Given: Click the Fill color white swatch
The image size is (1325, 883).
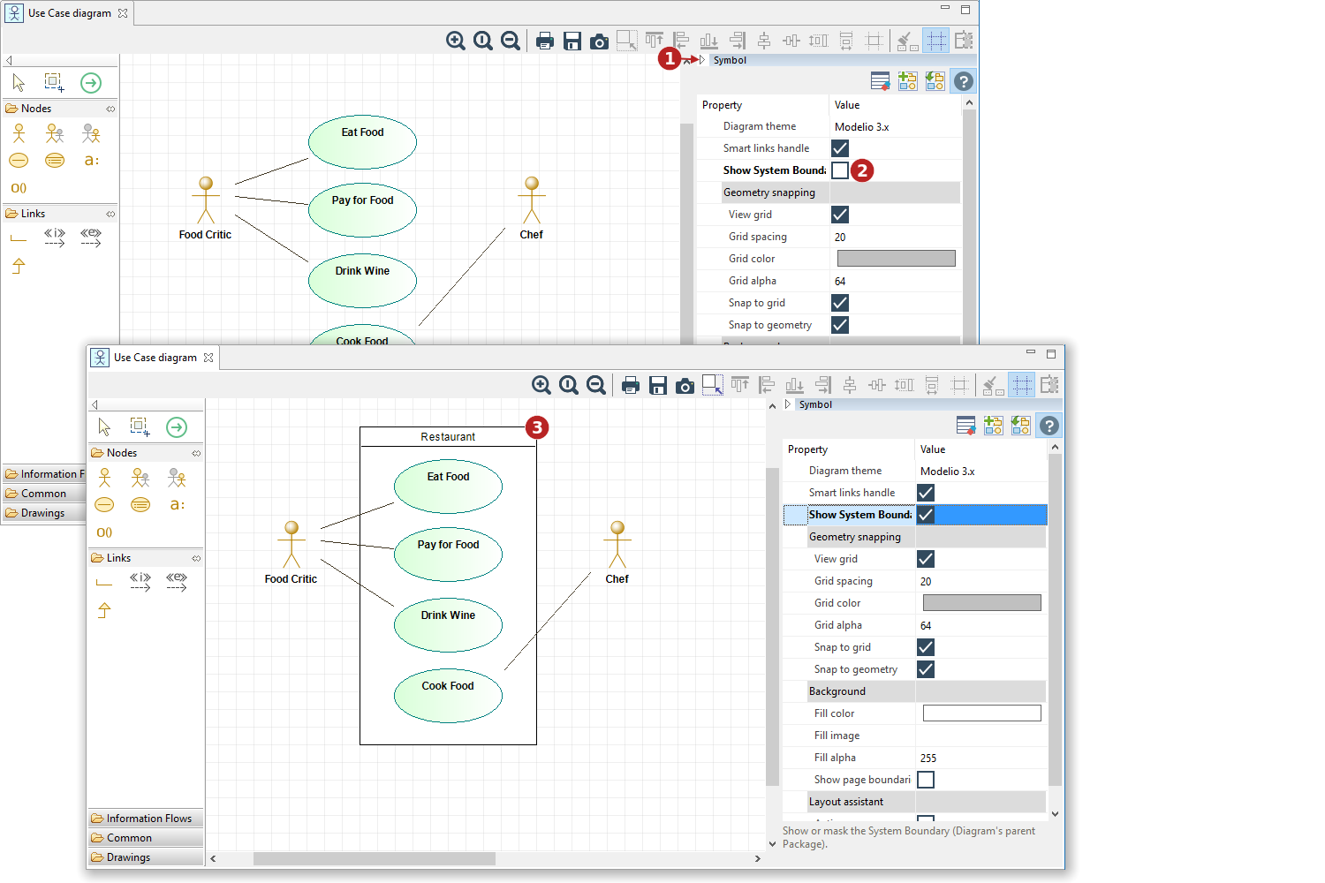Looking at the screenshot, I should click(981, 713).
